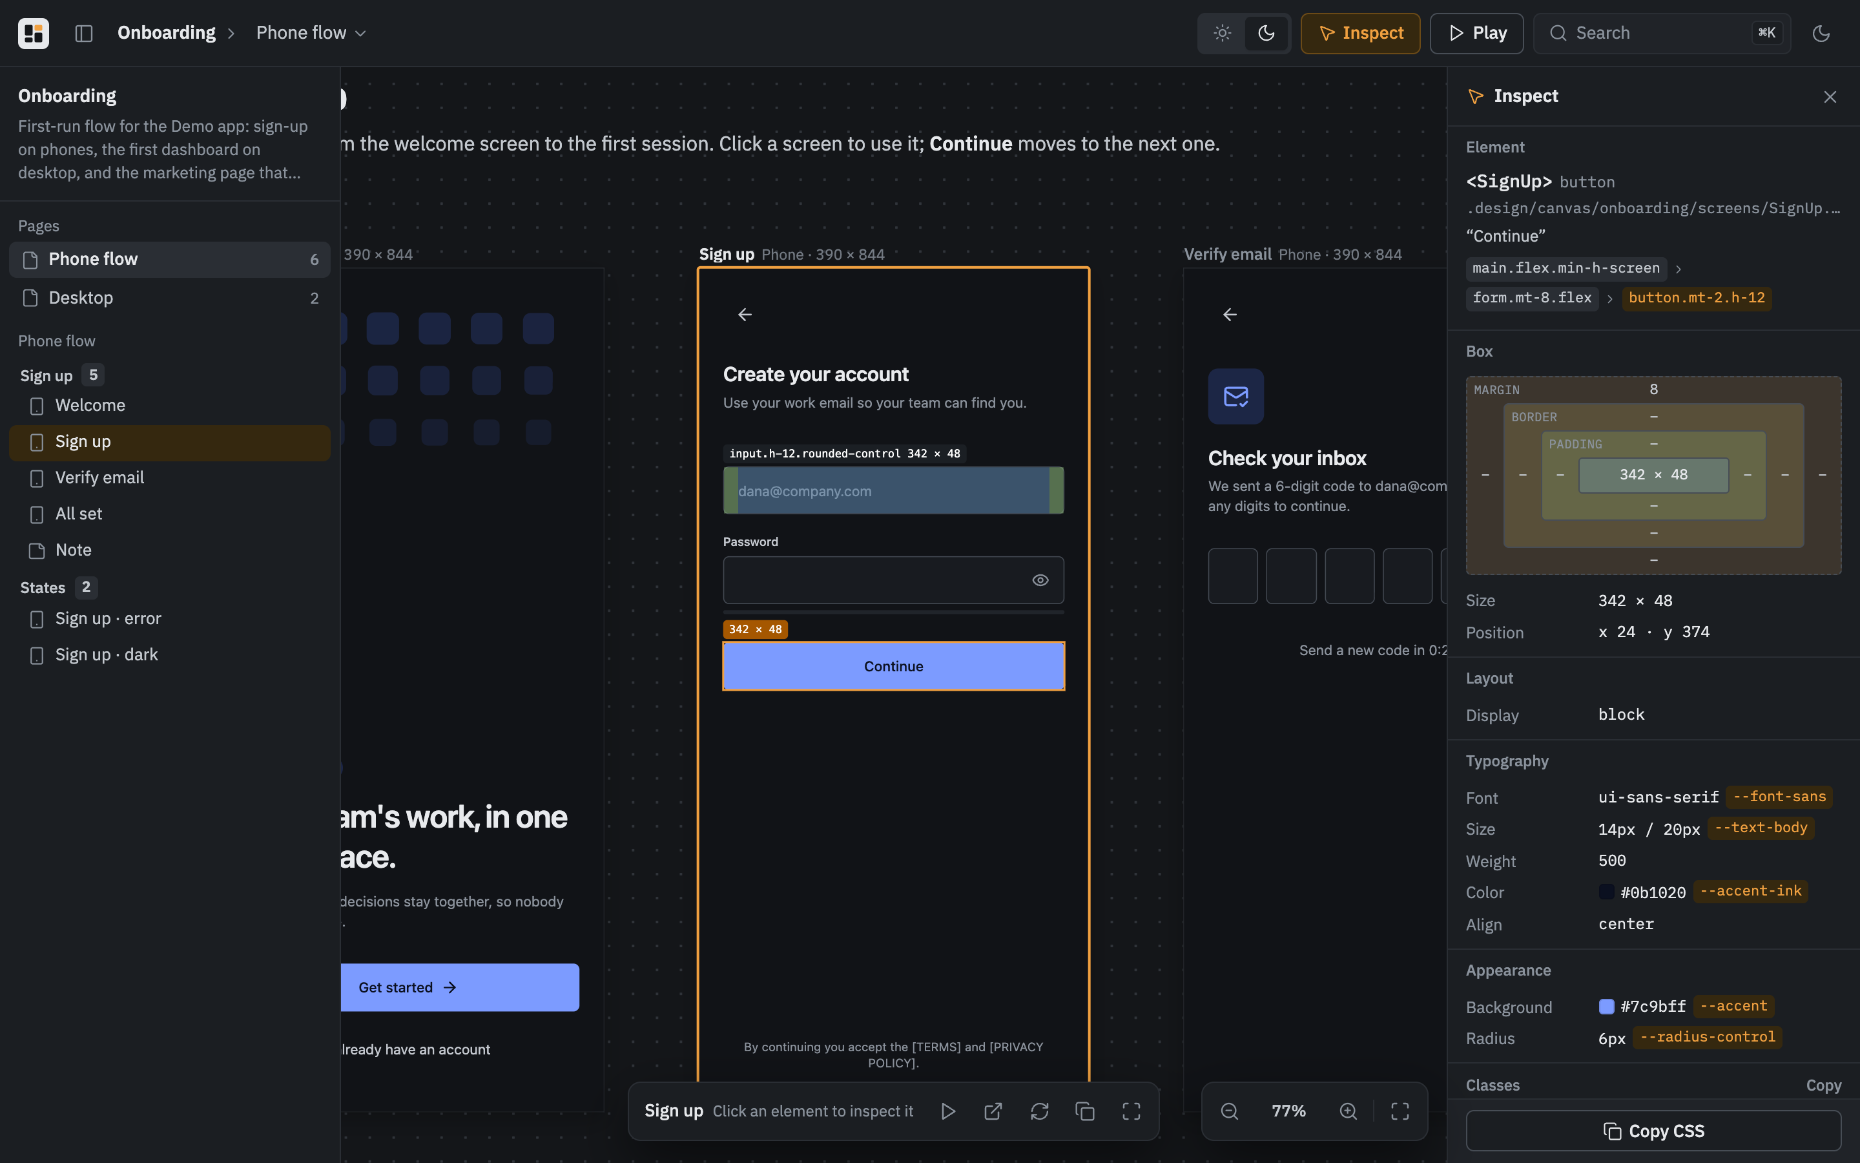Open the Phone flow page dropdown

click(311, 33)
